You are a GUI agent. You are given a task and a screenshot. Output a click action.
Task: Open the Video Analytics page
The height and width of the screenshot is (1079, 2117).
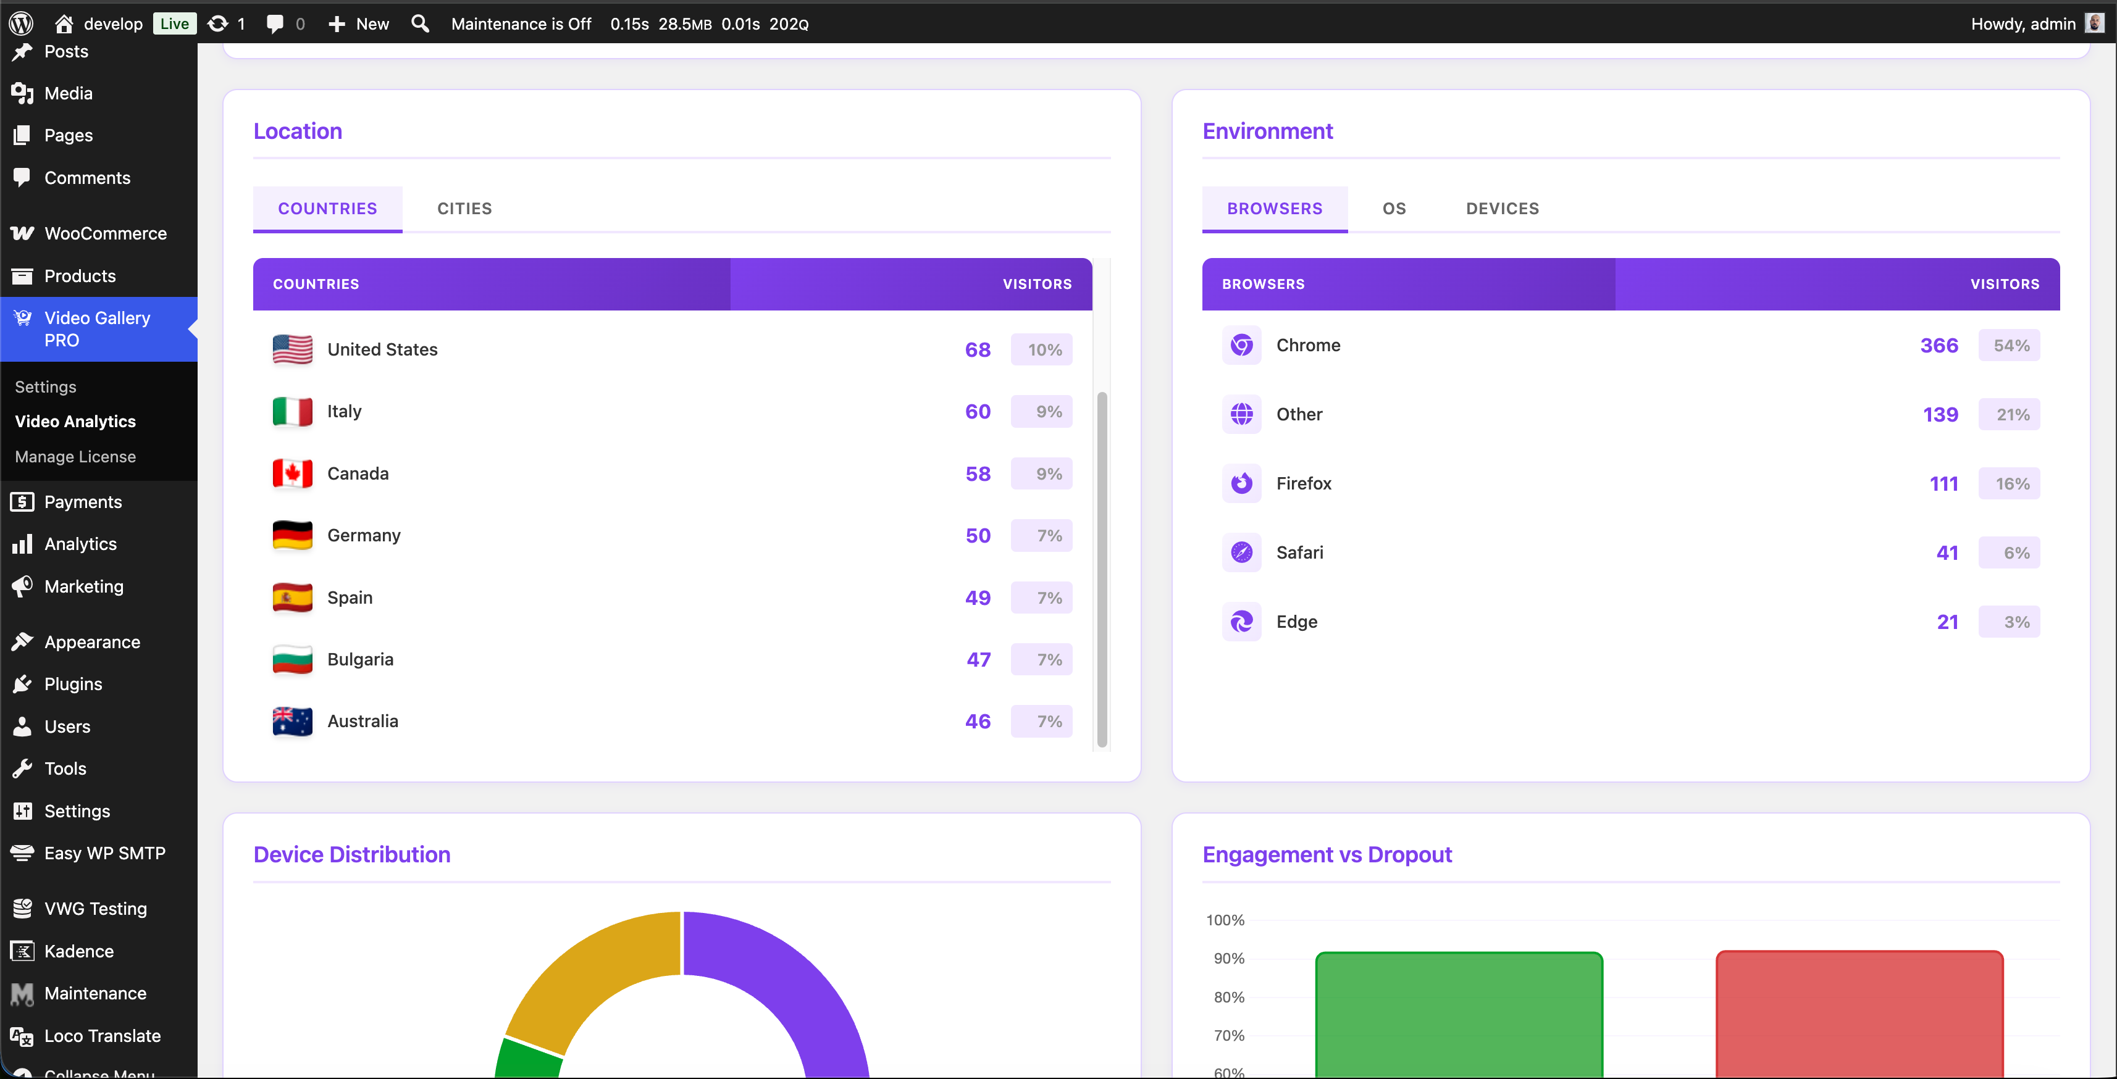75,421
